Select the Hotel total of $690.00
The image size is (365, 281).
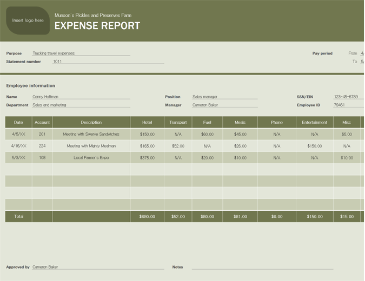147,216
